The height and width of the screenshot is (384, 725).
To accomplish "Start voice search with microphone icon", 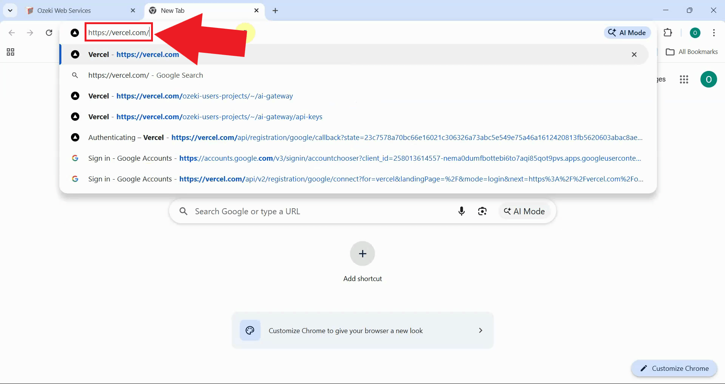I will (461, 211).
